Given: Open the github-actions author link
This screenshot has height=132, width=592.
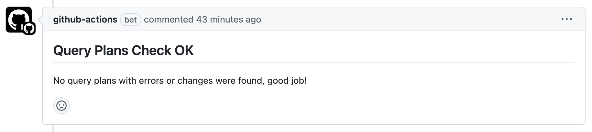Looking at the screenshot, I should [85, 20].
